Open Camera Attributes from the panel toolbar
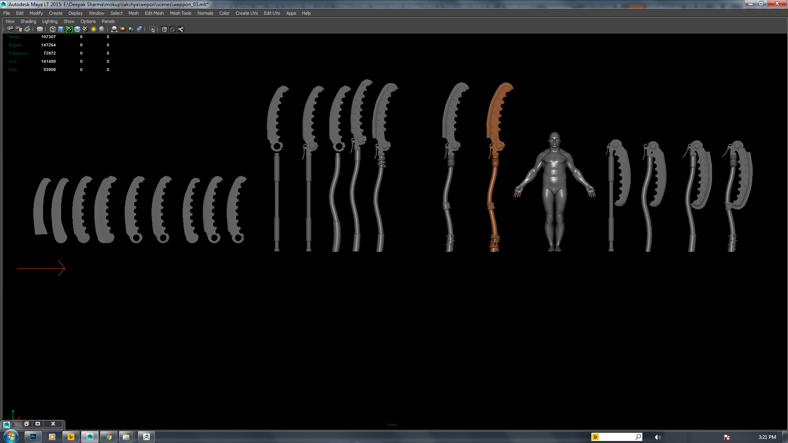788x443 pixels. coord(19,29)
